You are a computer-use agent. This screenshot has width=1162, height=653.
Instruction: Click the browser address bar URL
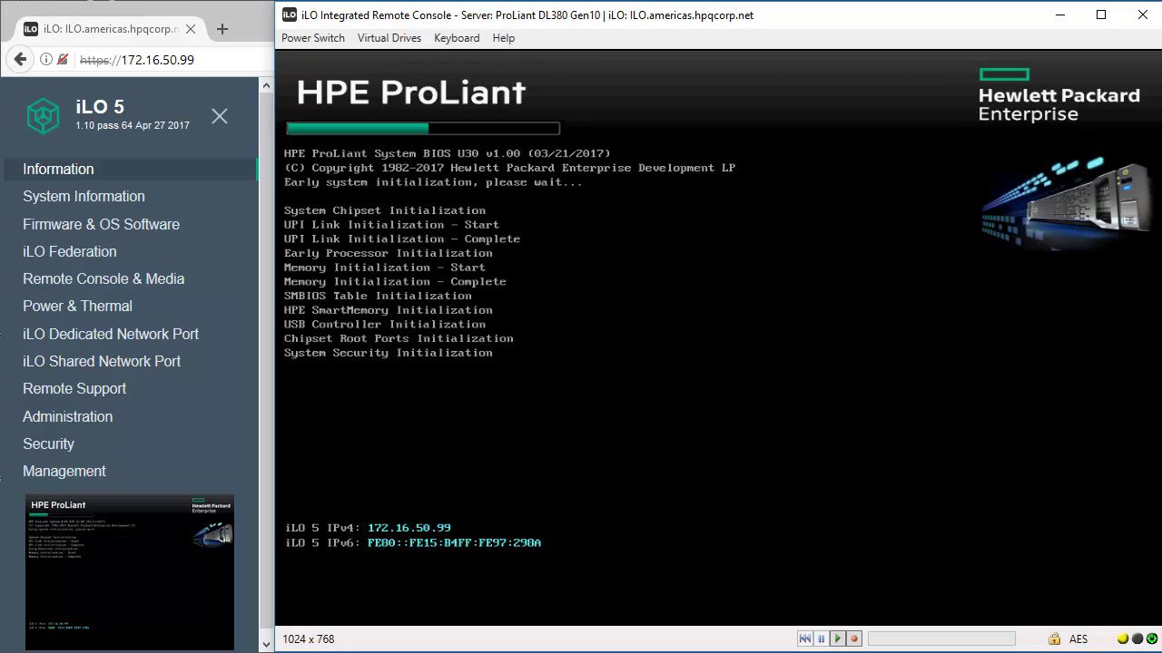136,60
